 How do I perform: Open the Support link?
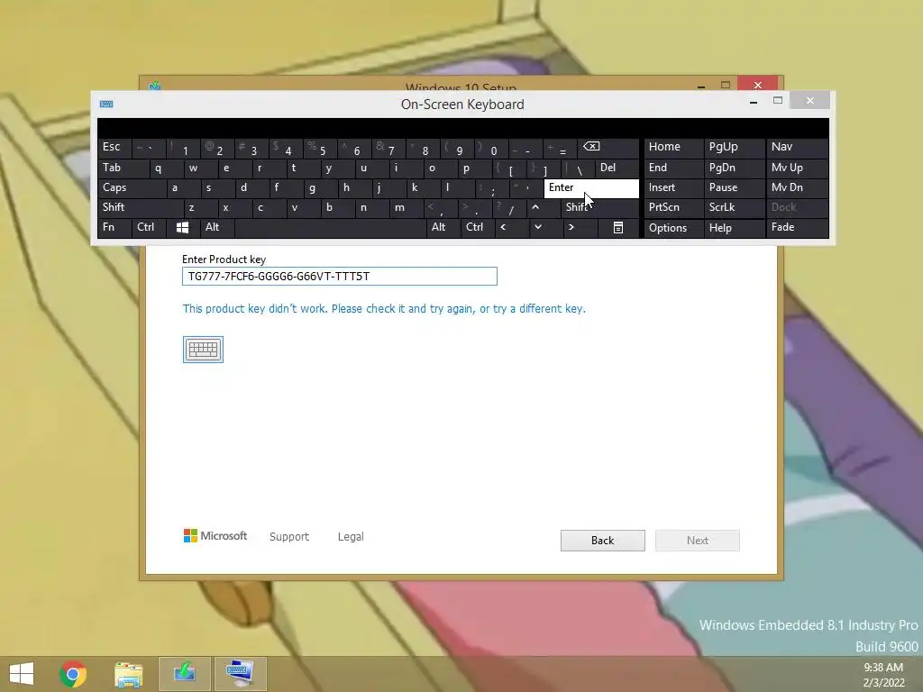pyautogui.click(x=289, y=537)
